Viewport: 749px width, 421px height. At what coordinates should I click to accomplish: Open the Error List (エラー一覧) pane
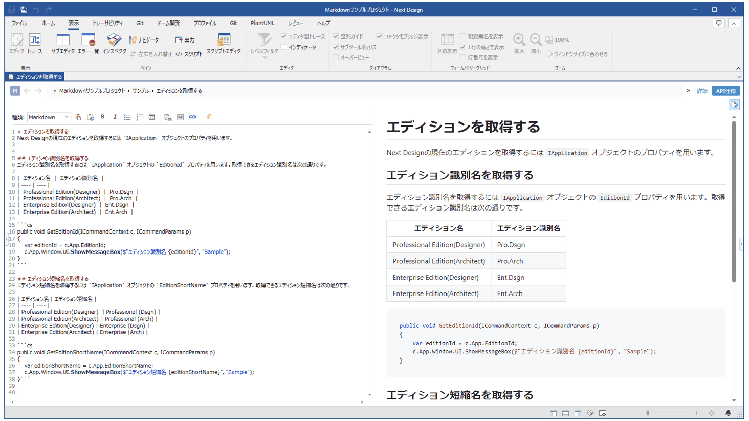[x=89, y=44]
